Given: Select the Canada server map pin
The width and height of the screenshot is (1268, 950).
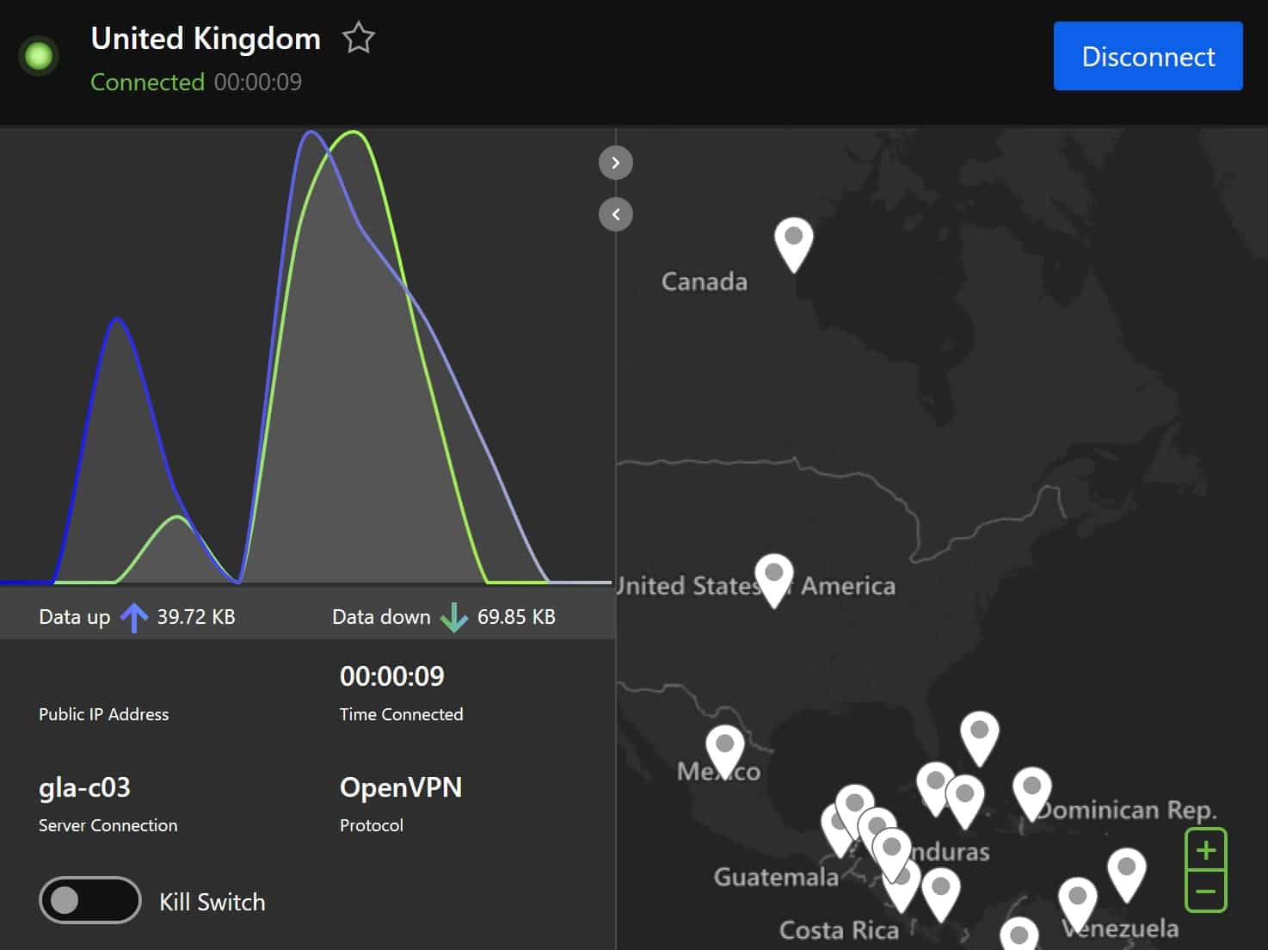Looking at the screenshot, I should pos(793,244).
